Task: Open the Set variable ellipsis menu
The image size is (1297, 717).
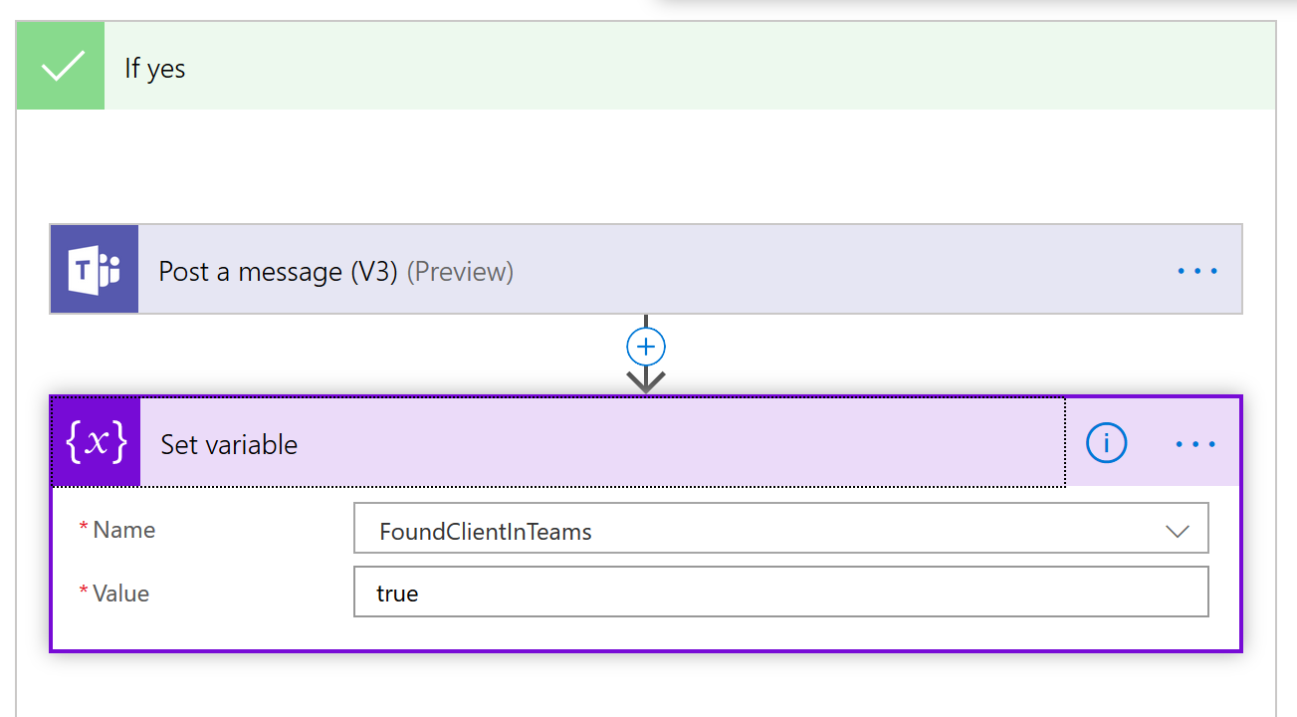Action: click(1195, 444)
